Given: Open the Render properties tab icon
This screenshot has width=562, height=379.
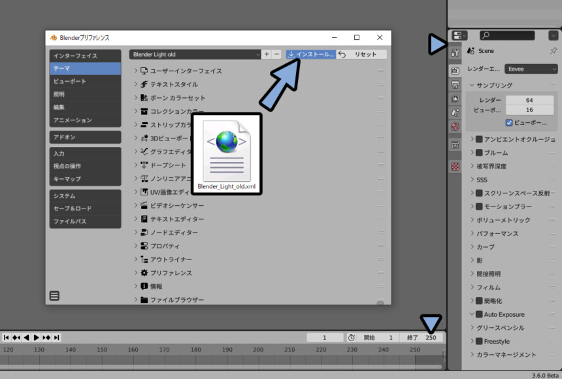Looking at the screenshot, I should click(455, 71).
